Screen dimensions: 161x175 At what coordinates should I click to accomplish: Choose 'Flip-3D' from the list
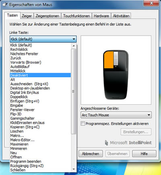40,114
